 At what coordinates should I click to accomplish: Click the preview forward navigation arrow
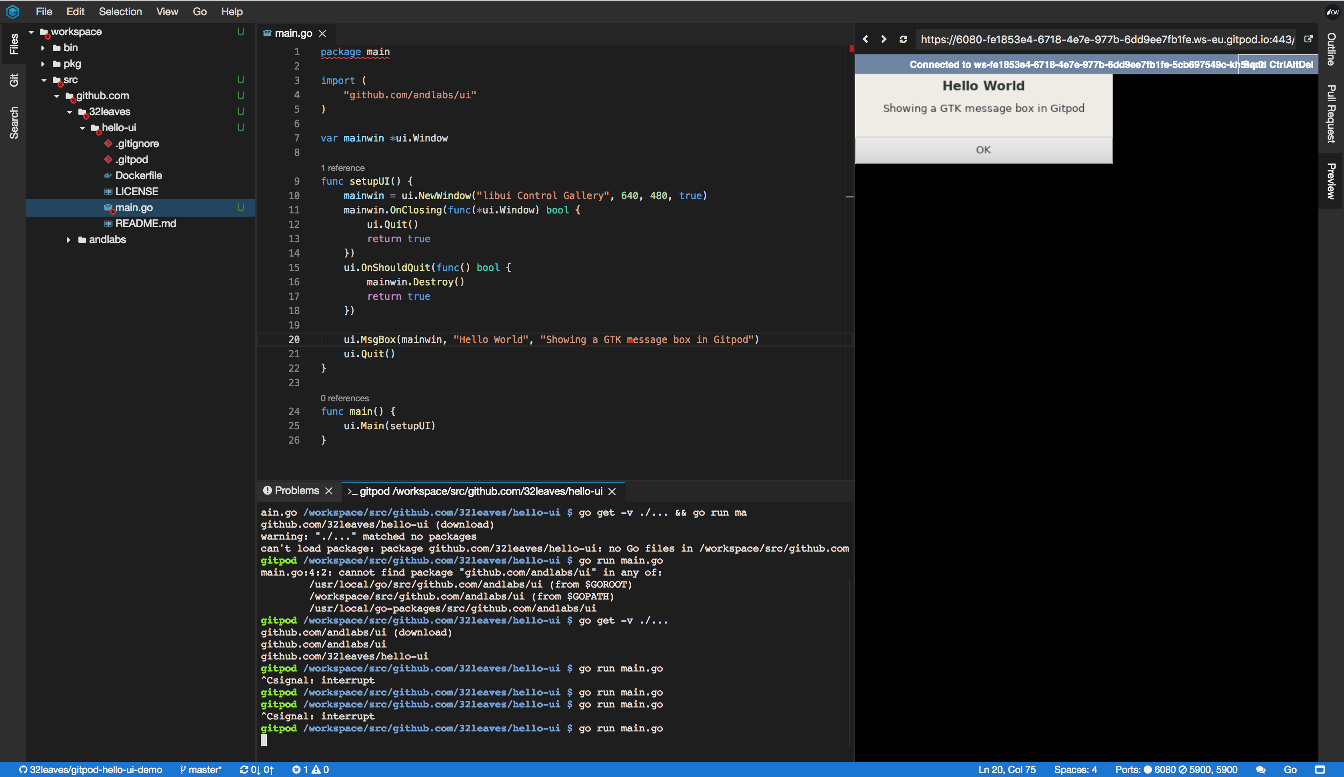coord(884,39)
